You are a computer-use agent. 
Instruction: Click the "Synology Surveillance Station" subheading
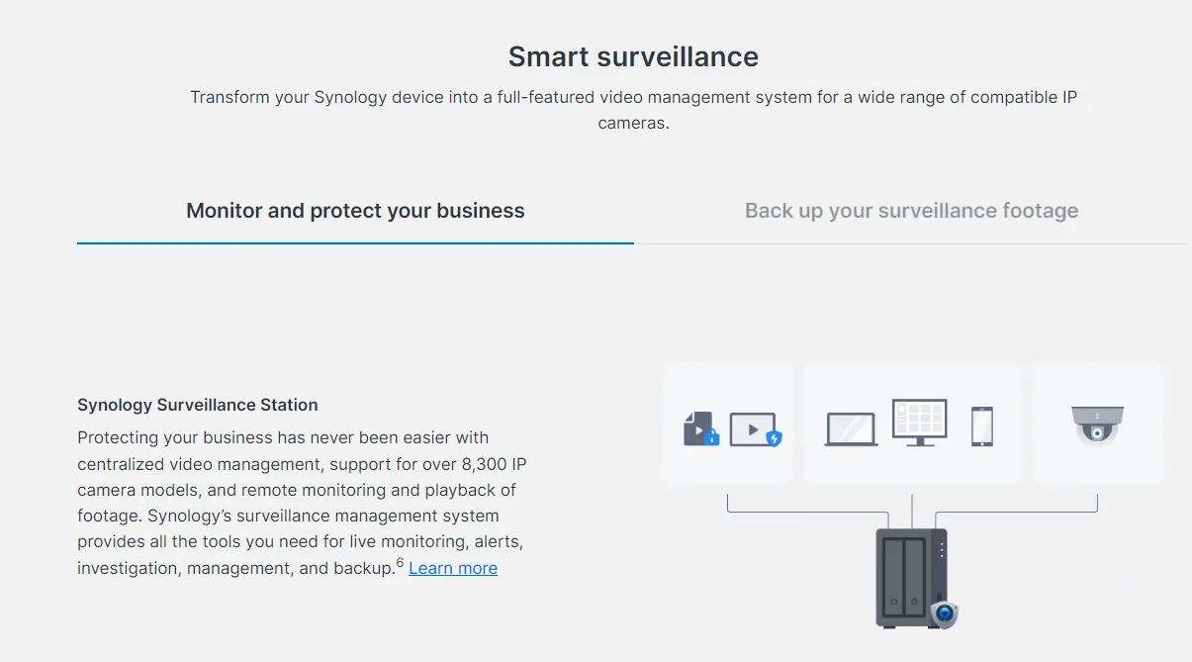click(198, 405)
